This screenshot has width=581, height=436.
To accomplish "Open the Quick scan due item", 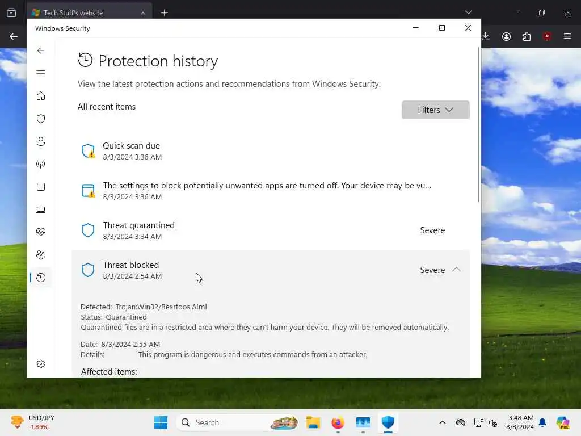I will coord(271,151).
